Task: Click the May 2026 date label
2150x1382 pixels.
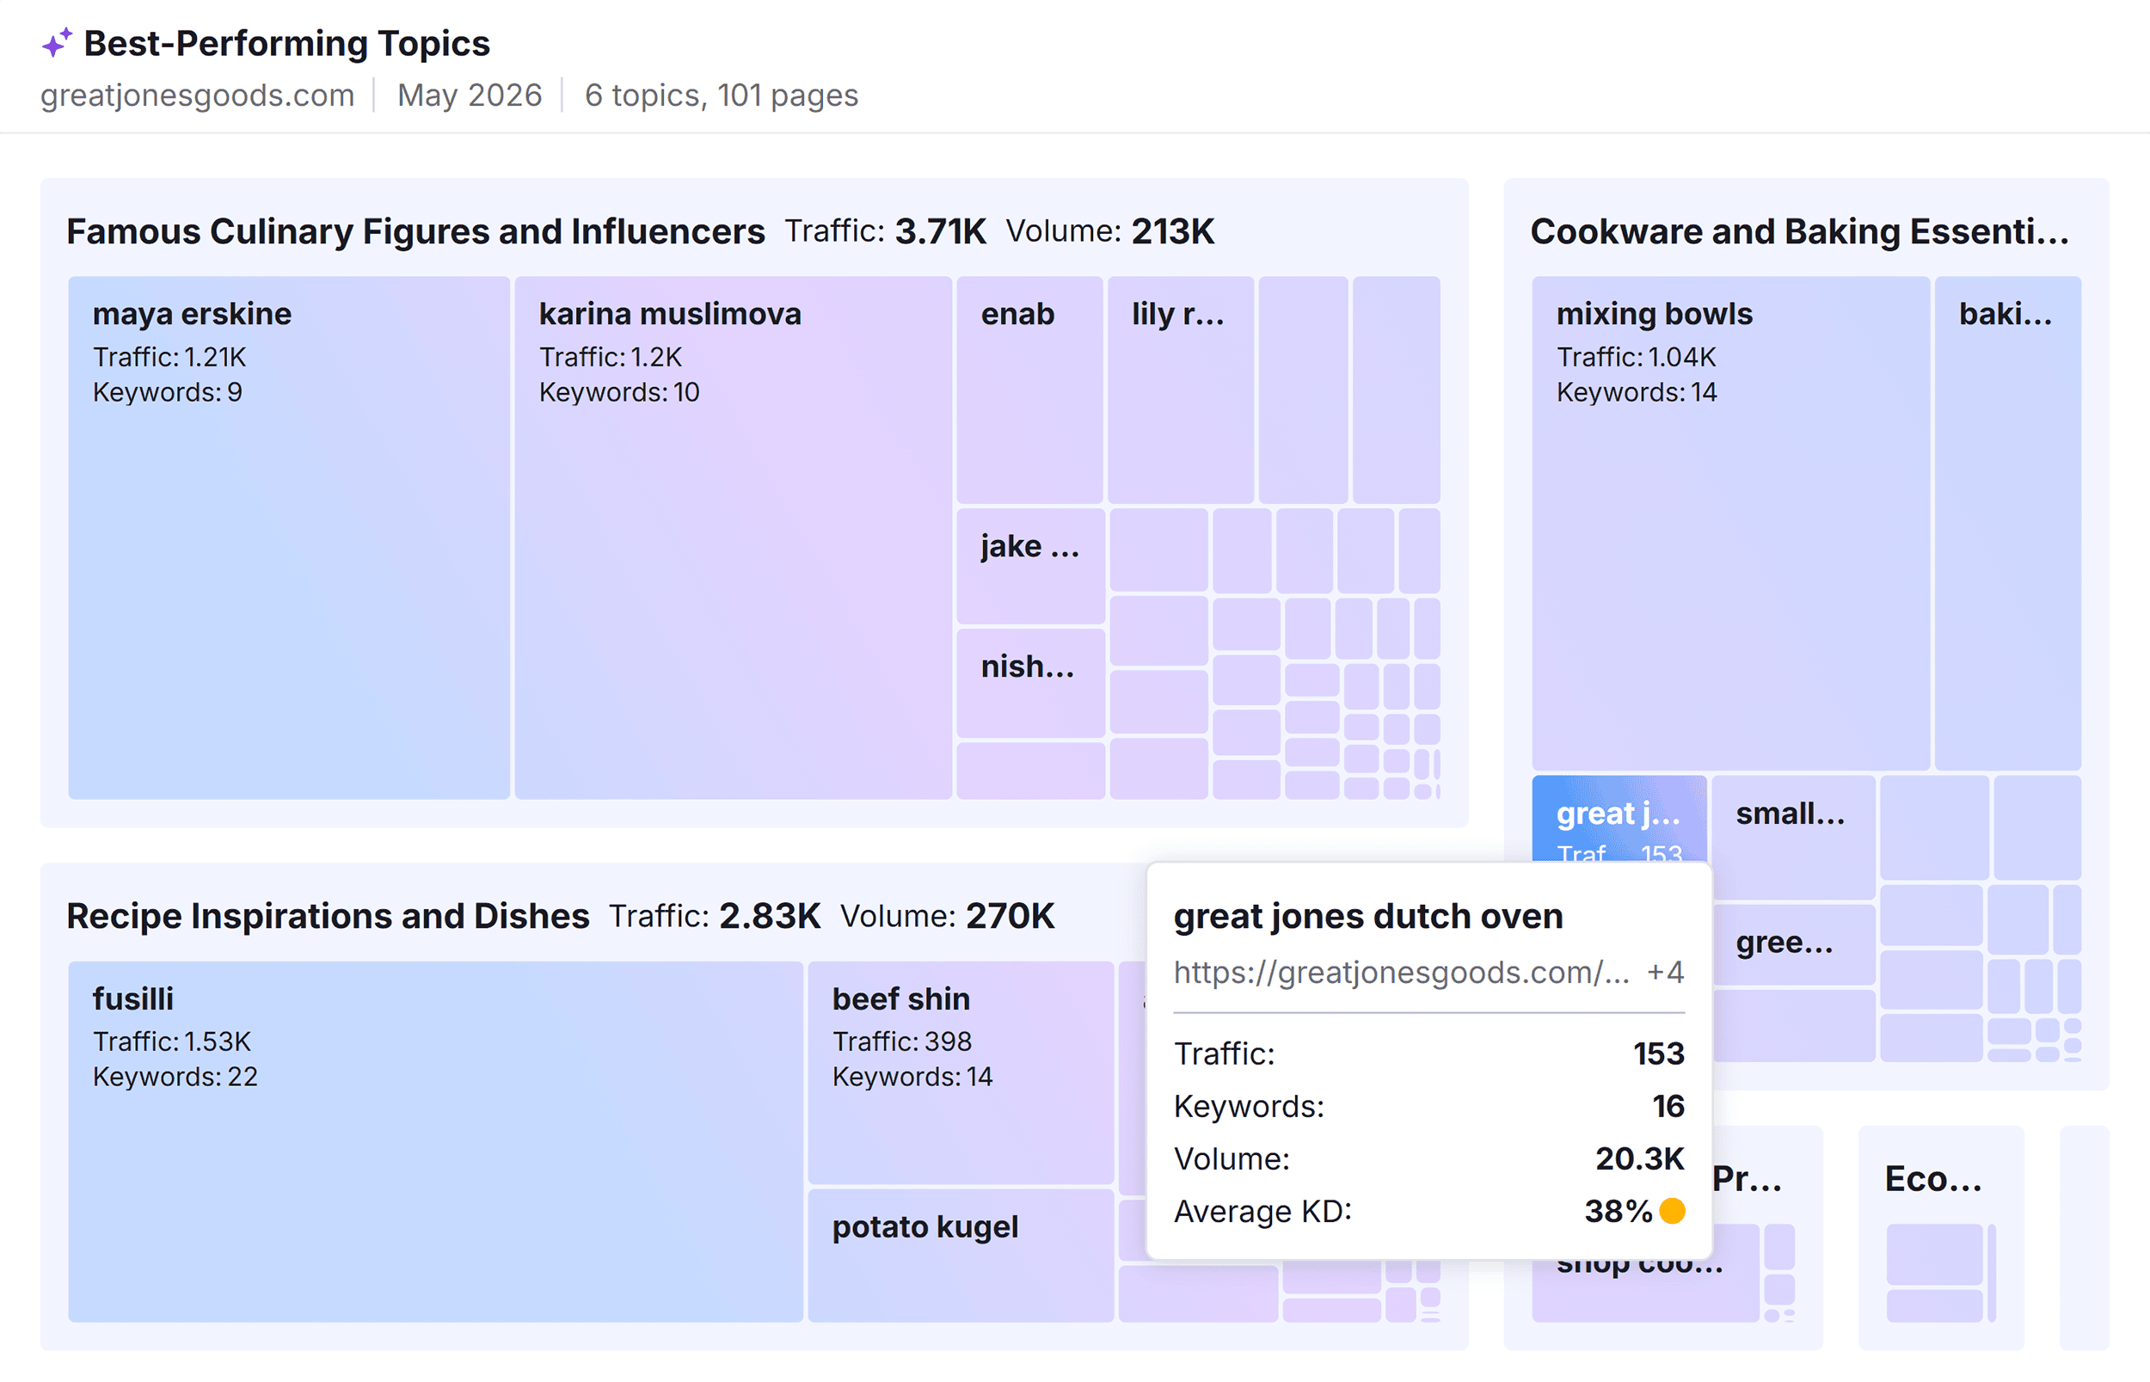Action: (x=470, y=95)
